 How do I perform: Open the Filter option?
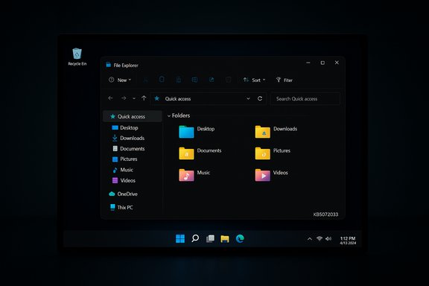285,80
